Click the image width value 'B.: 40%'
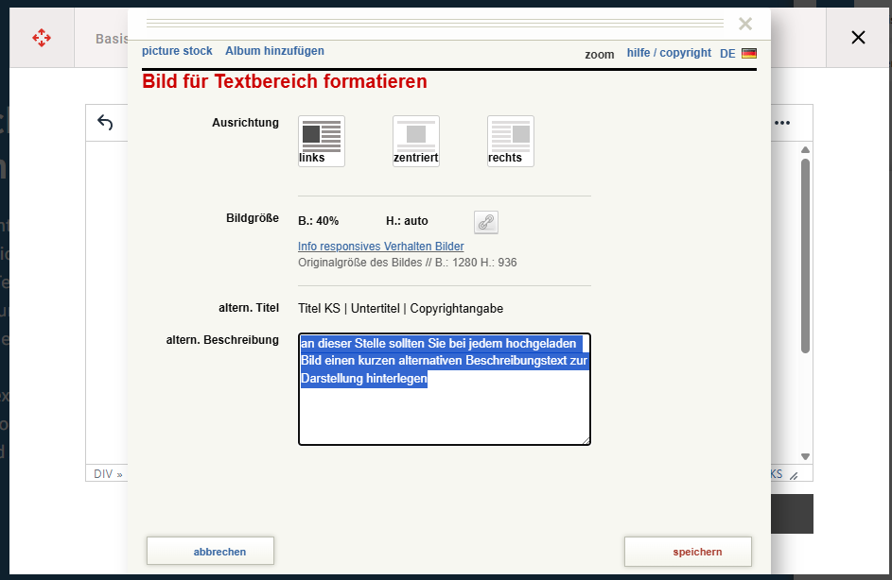Image resolution: width=892 pixels, height=580 pixels. pyautogui.click(x=319, y=221)
